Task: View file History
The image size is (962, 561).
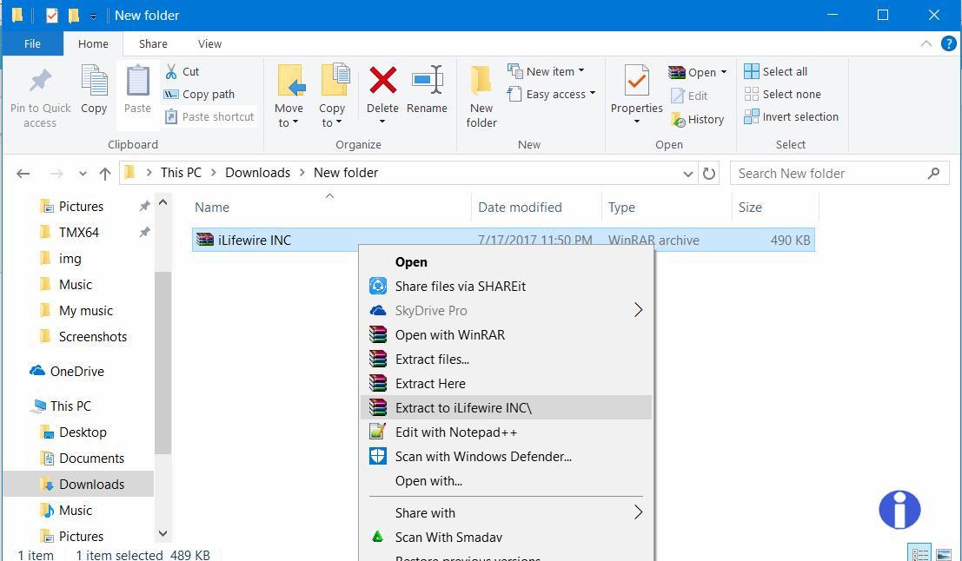Action: click(x=698, y=120)
